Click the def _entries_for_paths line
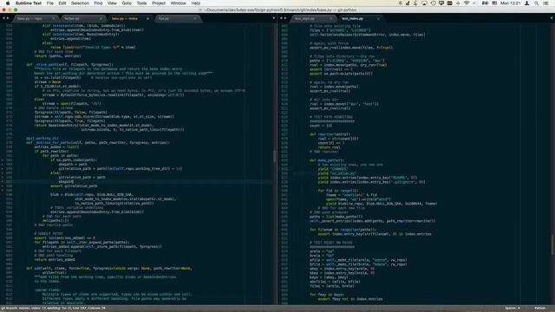The width and height of the screenshot is (555, 312). click(x=98, y=142)
